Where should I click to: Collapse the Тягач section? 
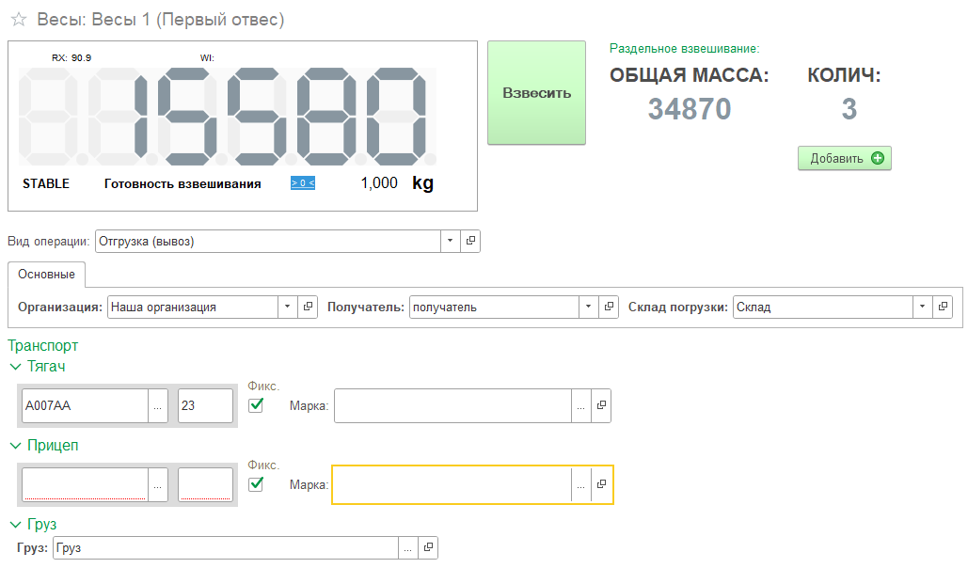(x=15, y=367)
